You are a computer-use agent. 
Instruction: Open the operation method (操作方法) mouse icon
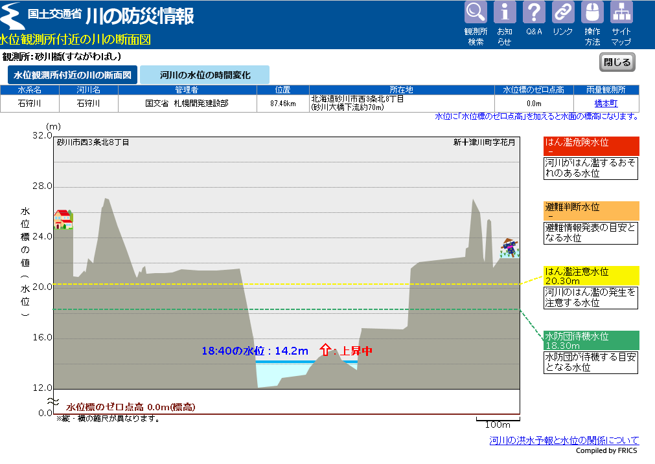[592, 12]
